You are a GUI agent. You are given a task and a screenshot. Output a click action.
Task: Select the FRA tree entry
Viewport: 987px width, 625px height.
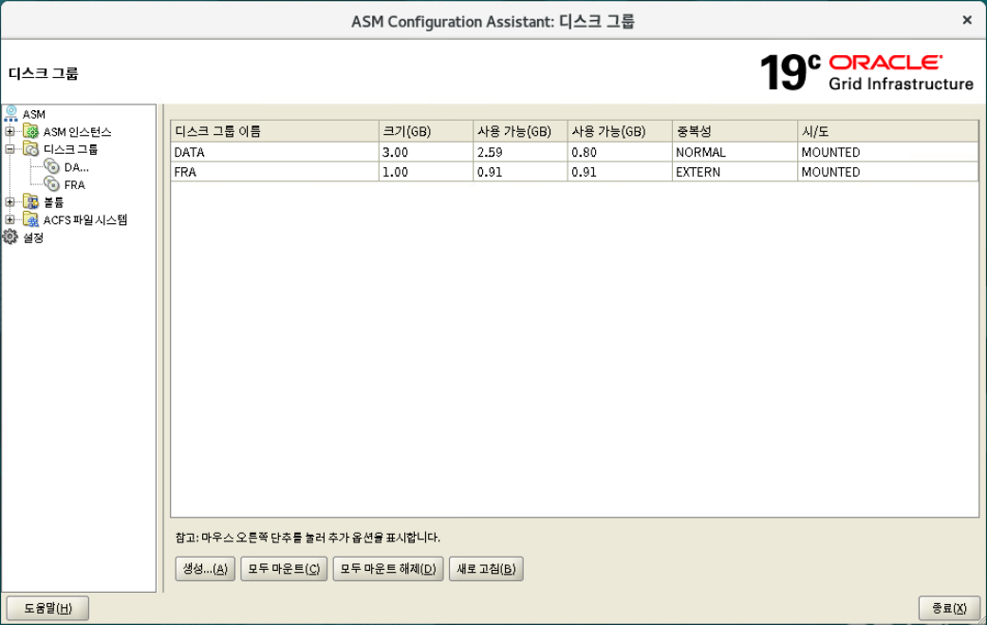click(x=74, y=185)
